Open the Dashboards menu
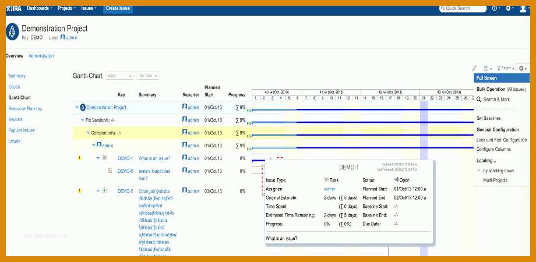This screenshot has width=536, height=262. pyautogui.click(x=40, y=8)
